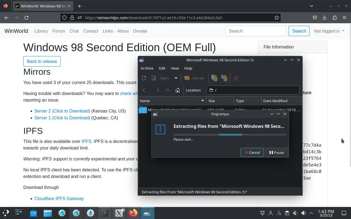The image size is (351, 219).
Task: Open the terminal icon in taskbar
Action: tap(104, 213)
